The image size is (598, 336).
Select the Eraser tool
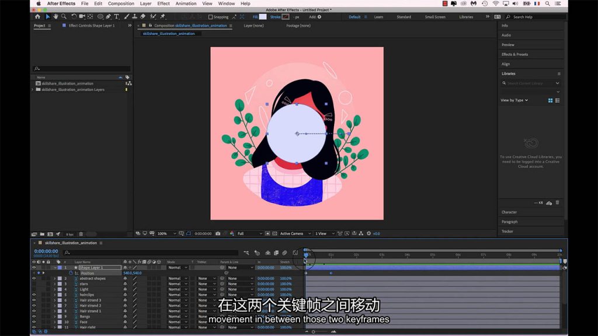142,17
